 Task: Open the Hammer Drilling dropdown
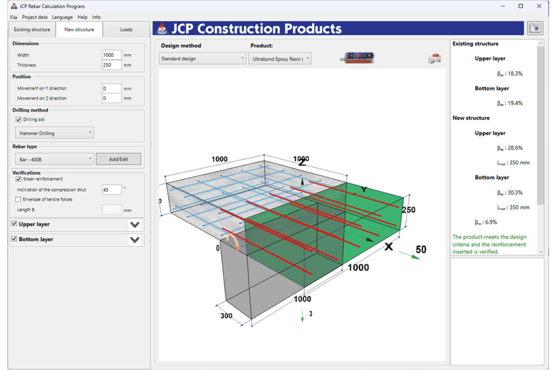55,133
